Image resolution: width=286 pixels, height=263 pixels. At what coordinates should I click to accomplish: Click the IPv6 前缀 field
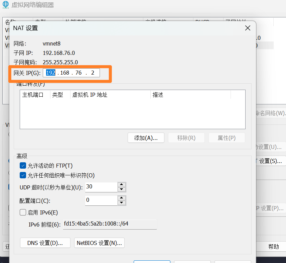(x=110, y=224)
